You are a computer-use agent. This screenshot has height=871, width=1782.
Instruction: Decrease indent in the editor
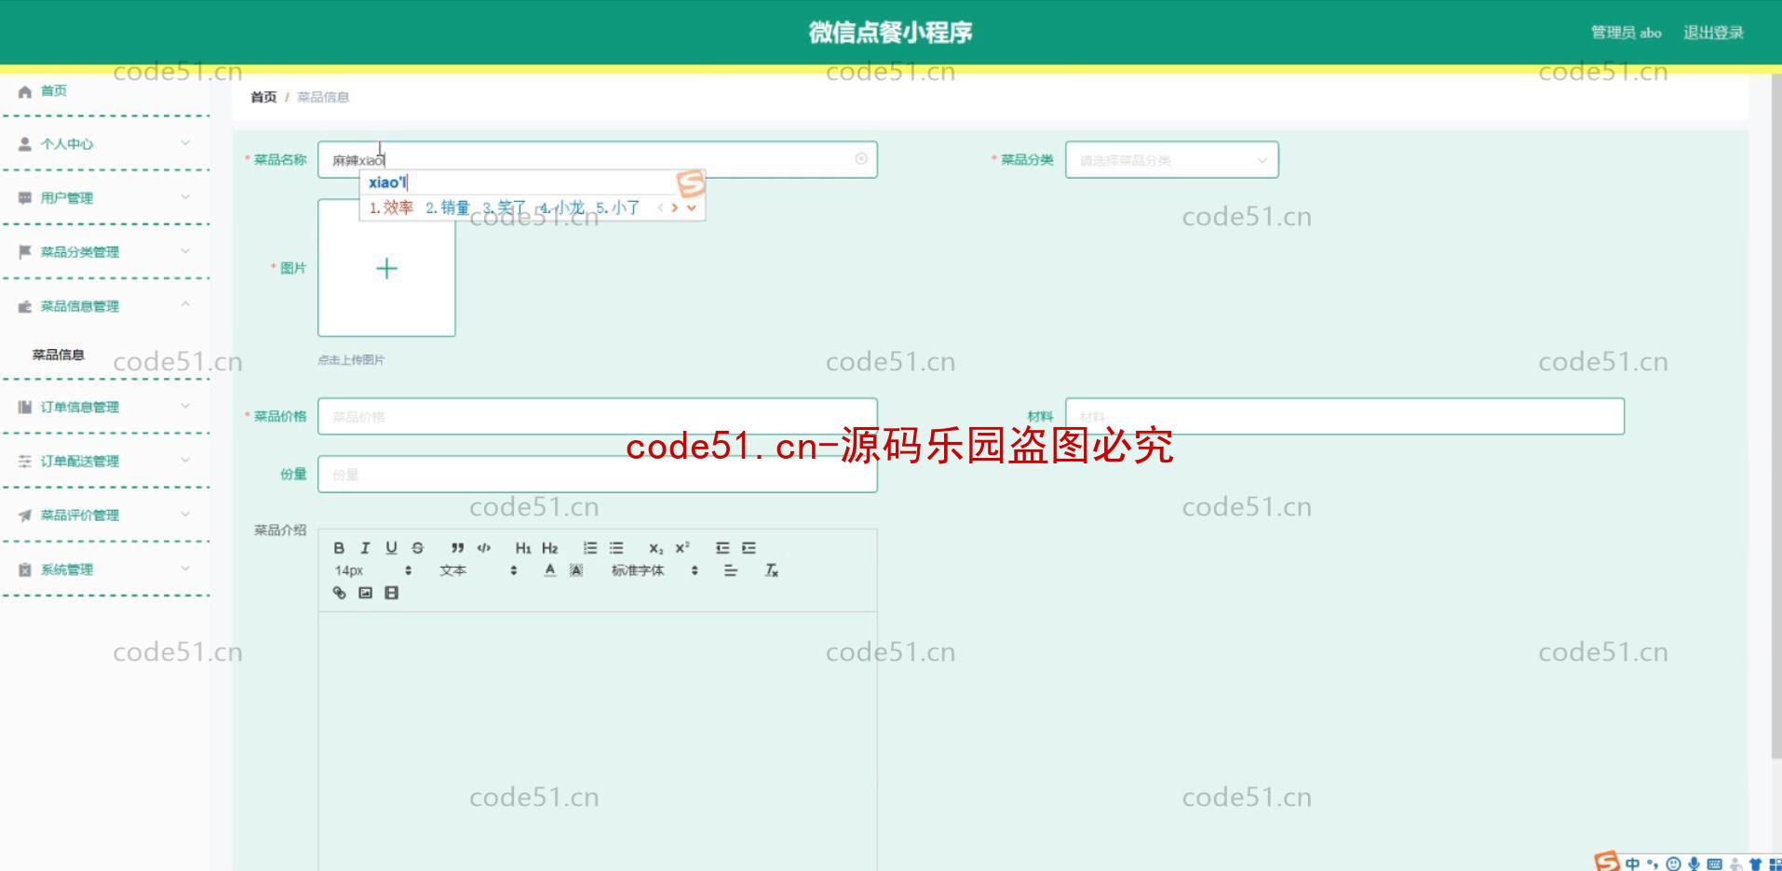pos(722,548)
